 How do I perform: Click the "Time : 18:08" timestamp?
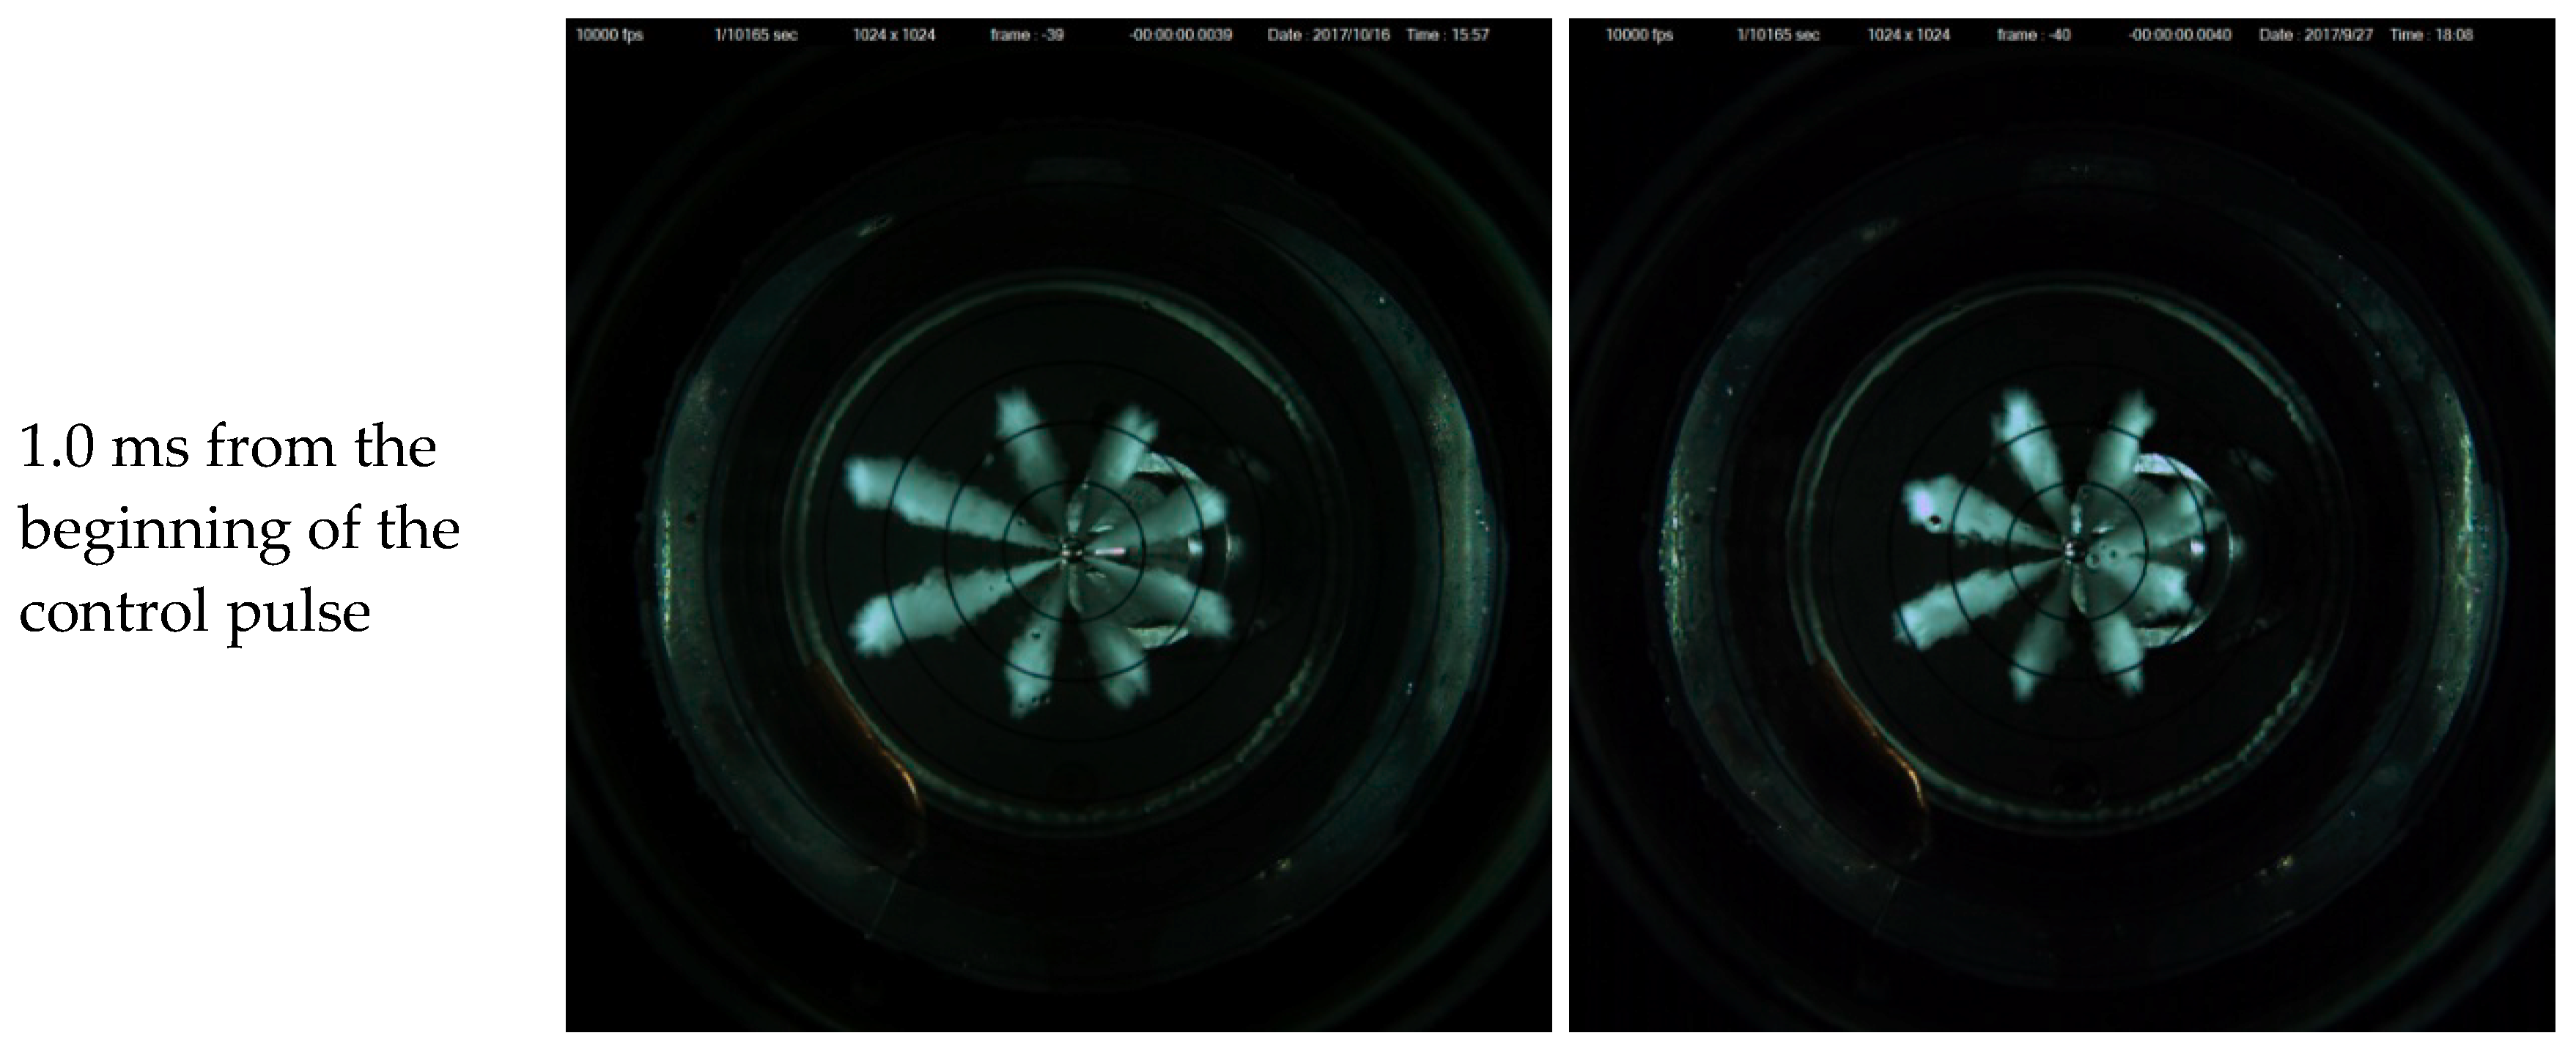pyautogui.click(x=2431, y=35)
